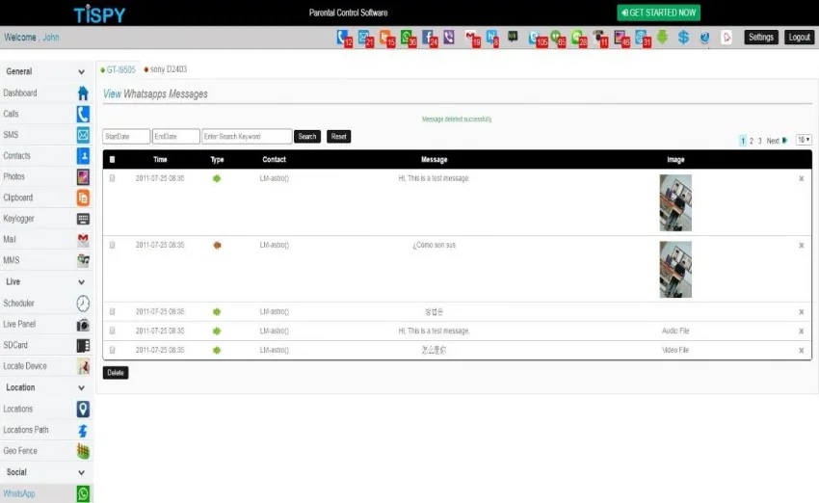Collapse the Social section chevron
The image size is (819, 503).
[82, 472]
